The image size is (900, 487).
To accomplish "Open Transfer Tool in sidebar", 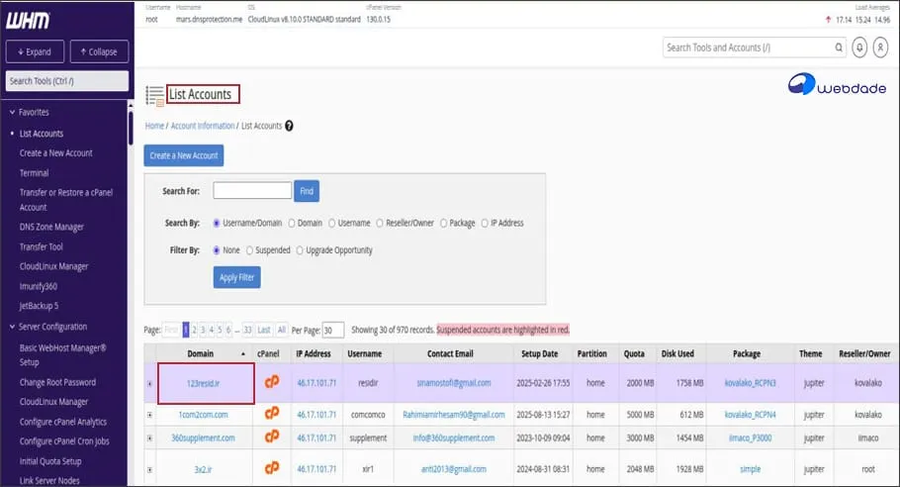I will pyautogui.click(x=41, y=246).
